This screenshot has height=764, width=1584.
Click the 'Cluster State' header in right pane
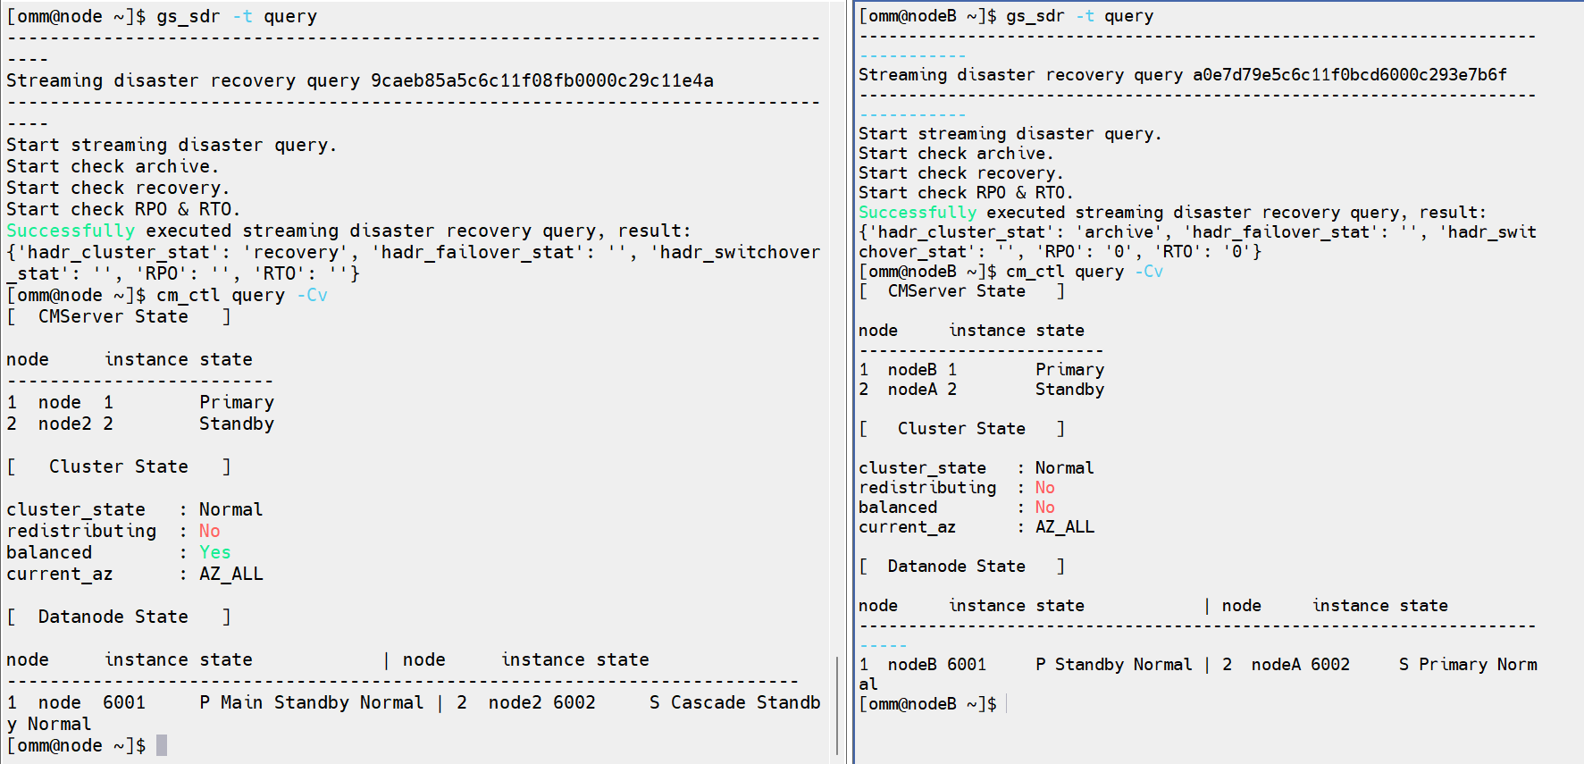960,429
